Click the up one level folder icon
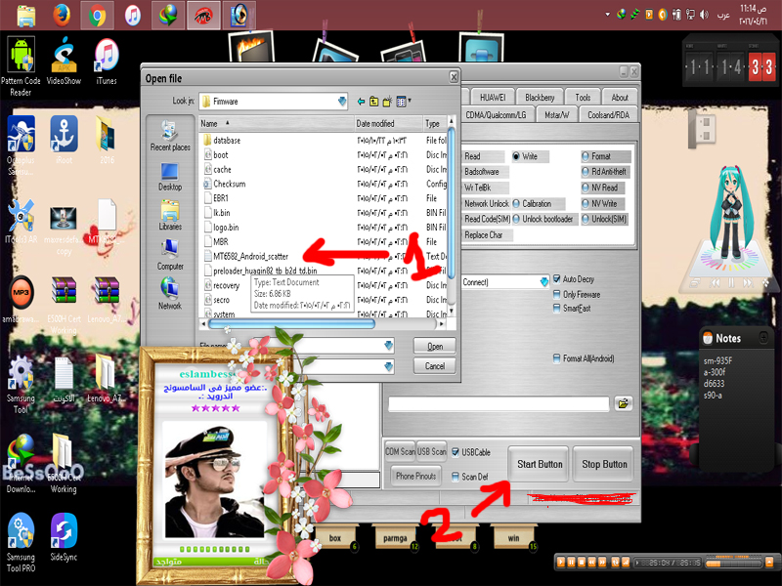The height and width of the screenshot is (586, 782). 374,102
